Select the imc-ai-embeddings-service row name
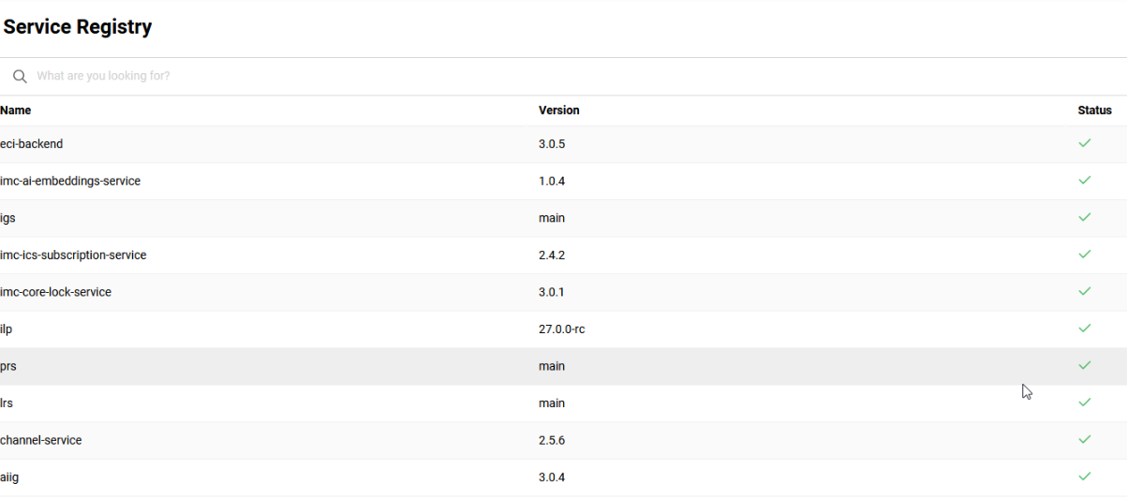Viewport: 1127px width, 497px height. 70,181
